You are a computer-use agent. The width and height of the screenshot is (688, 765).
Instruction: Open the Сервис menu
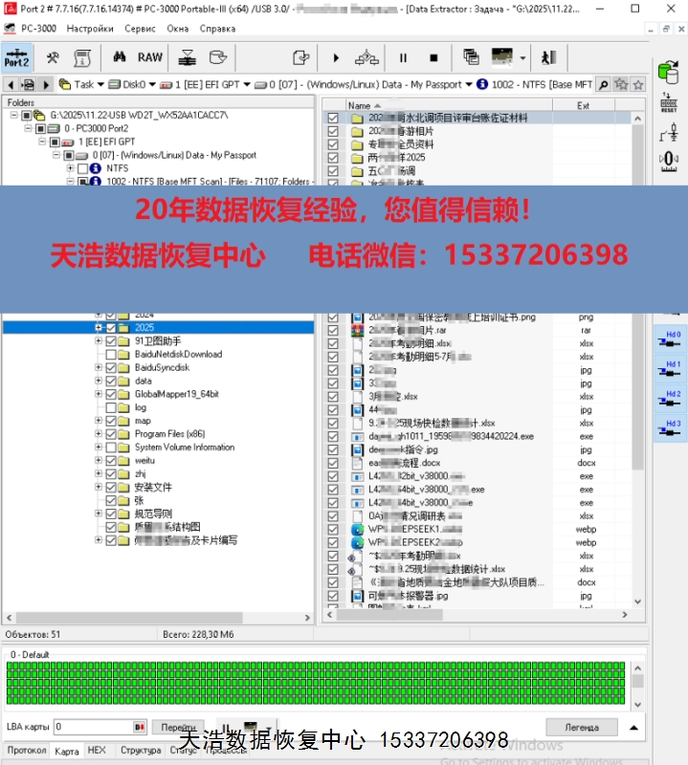tap(141, 29)
